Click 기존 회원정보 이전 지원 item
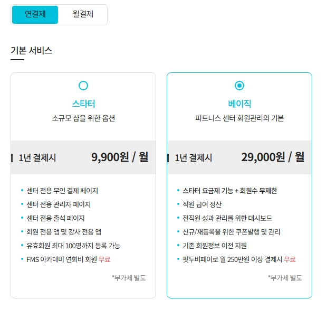The width and height of the screenshot is (336, 309). (x=215, y=246)
